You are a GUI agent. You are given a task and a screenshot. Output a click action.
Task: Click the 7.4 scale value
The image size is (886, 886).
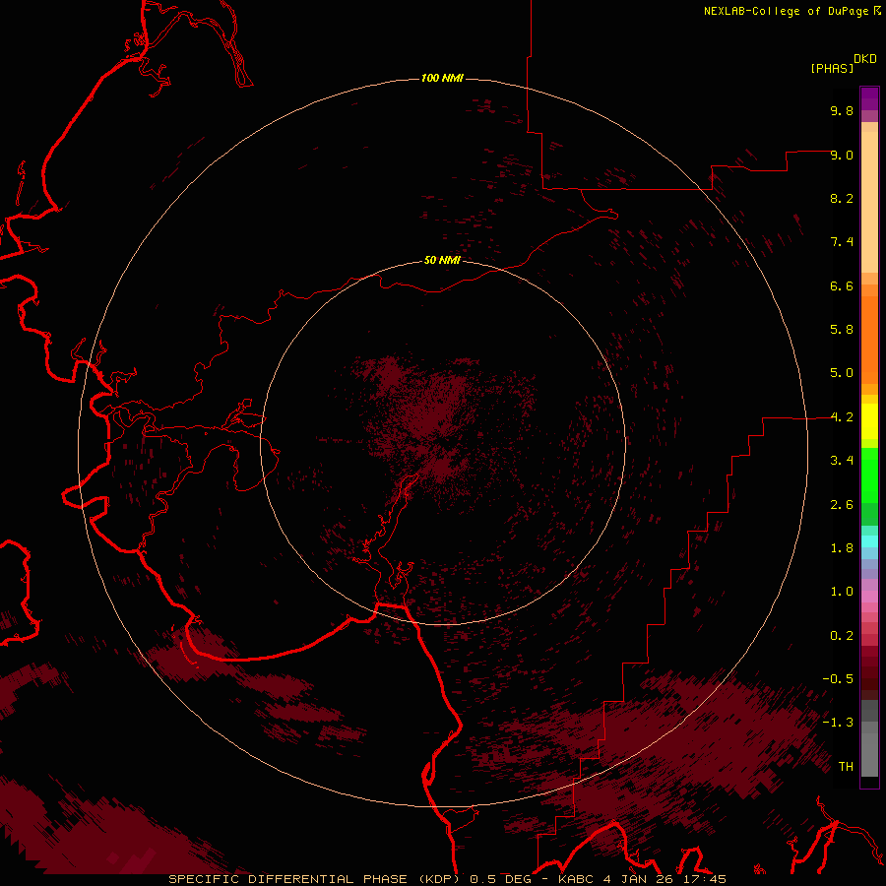[x=842, y=242]
